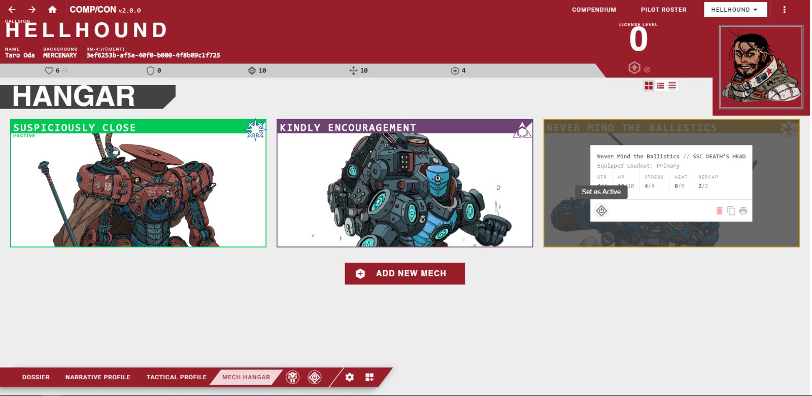Open the Kindly Encouragement mech card
The width and height of the screenshot is (812, 396).
(x=404, y=183)
